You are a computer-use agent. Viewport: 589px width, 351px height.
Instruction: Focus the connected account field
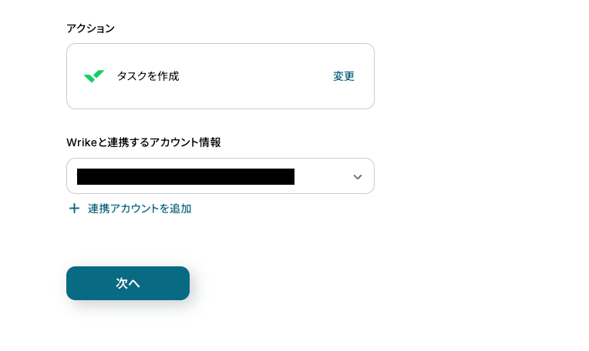tap(220, 176)
